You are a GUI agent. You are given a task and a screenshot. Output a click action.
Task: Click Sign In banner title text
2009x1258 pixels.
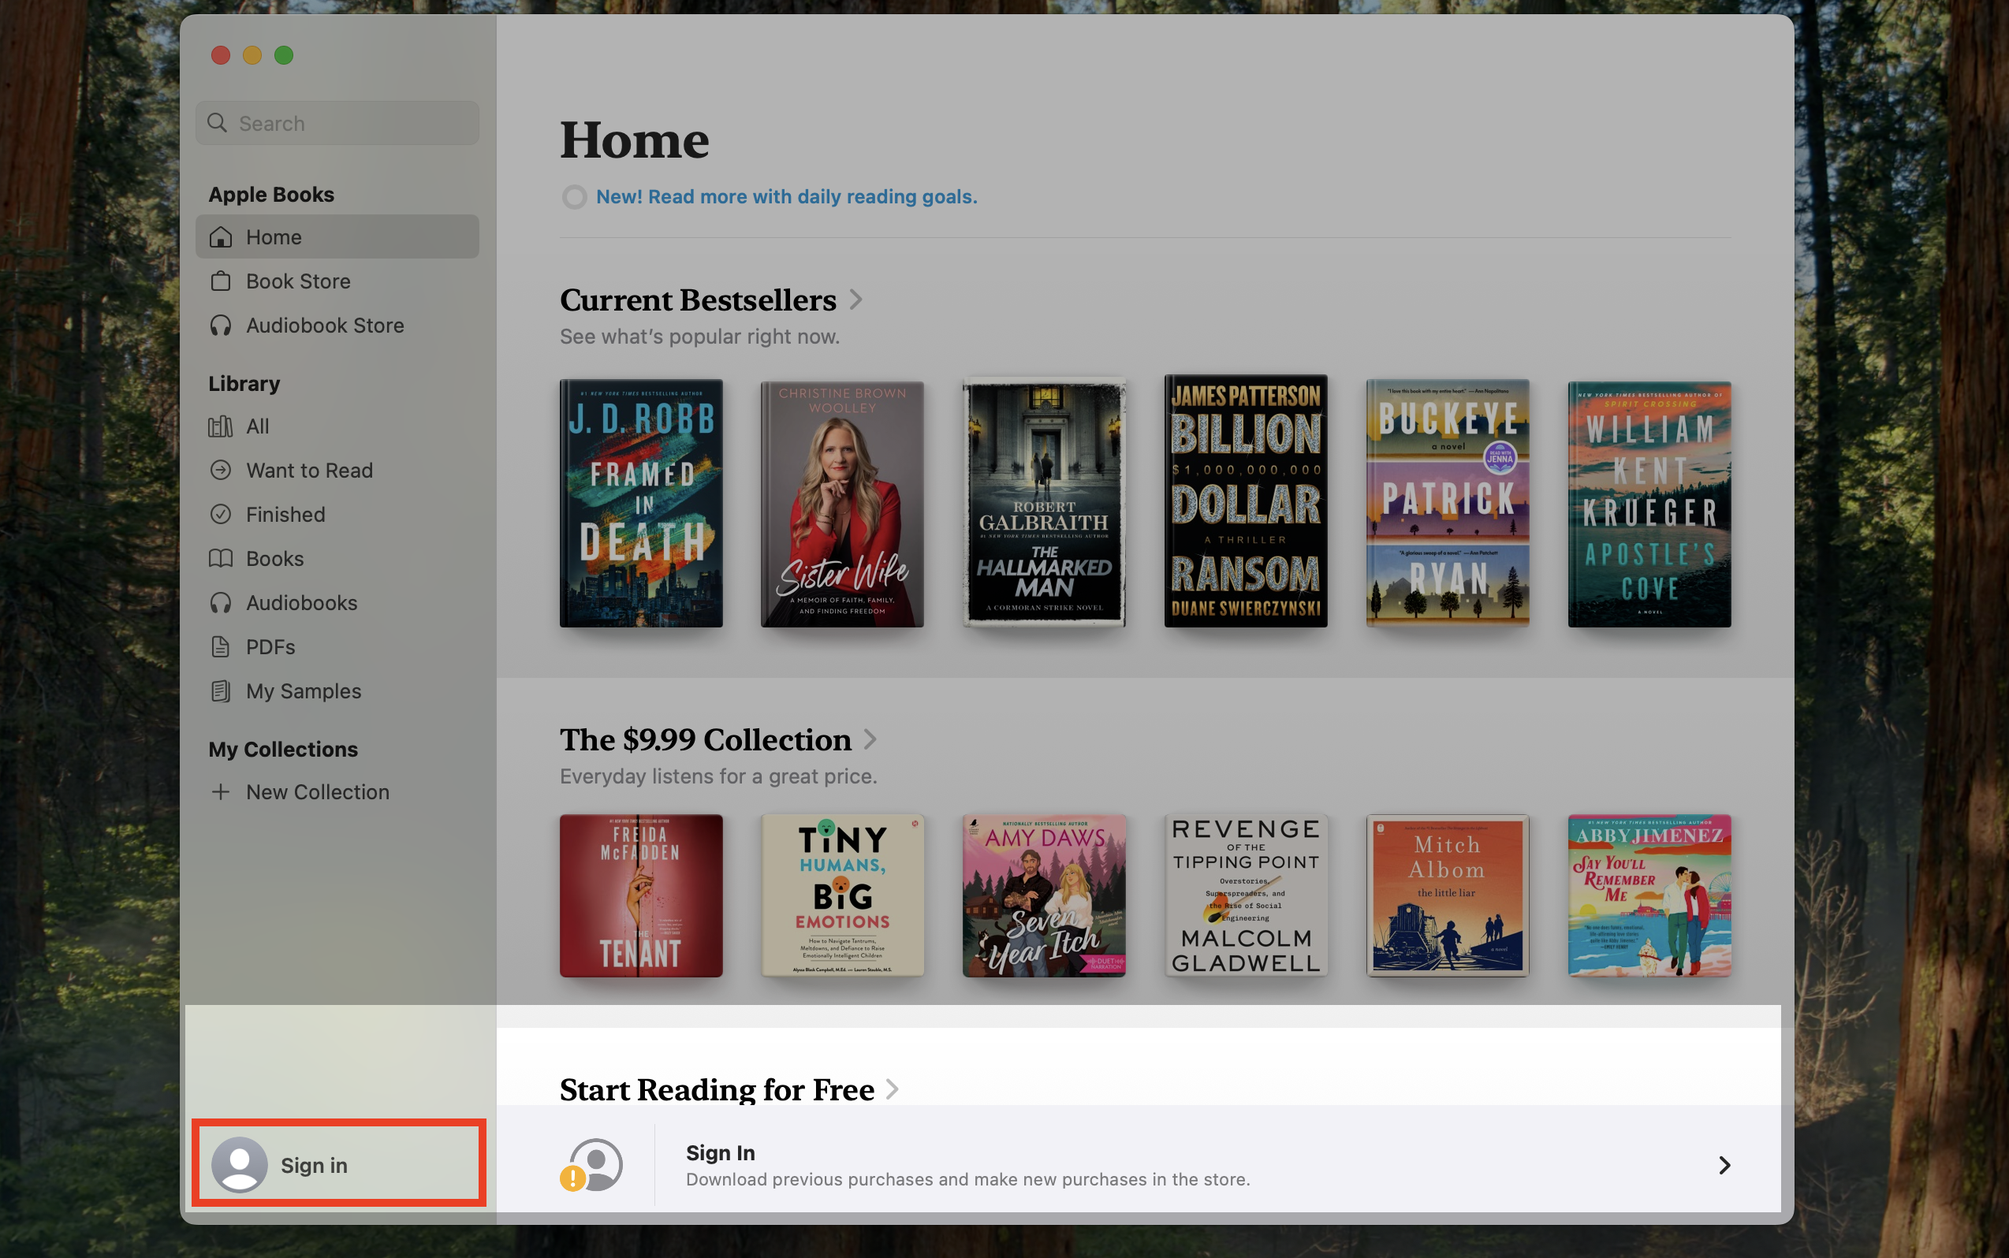coord(720,1152)
